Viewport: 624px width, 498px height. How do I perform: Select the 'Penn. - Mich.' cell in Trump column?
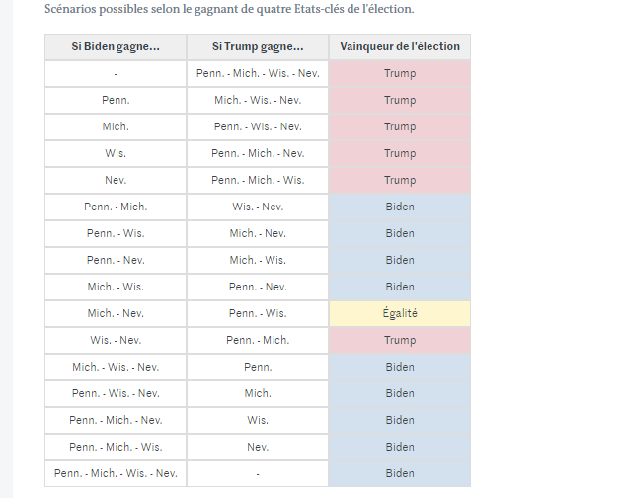click(258, 340)
